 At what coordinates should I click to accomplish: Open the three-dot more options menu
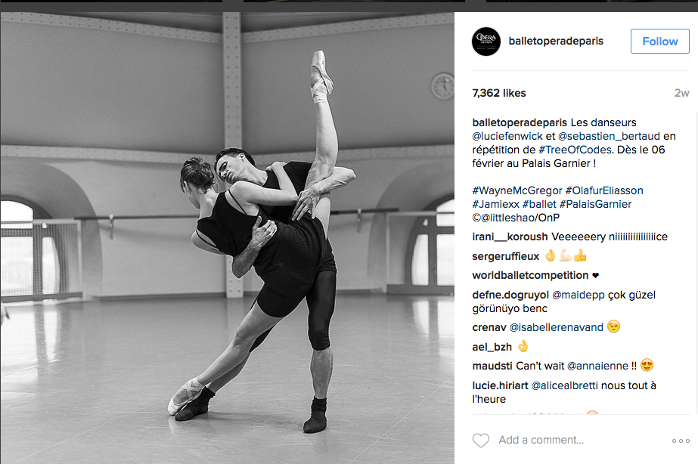(x=681, y=441)
